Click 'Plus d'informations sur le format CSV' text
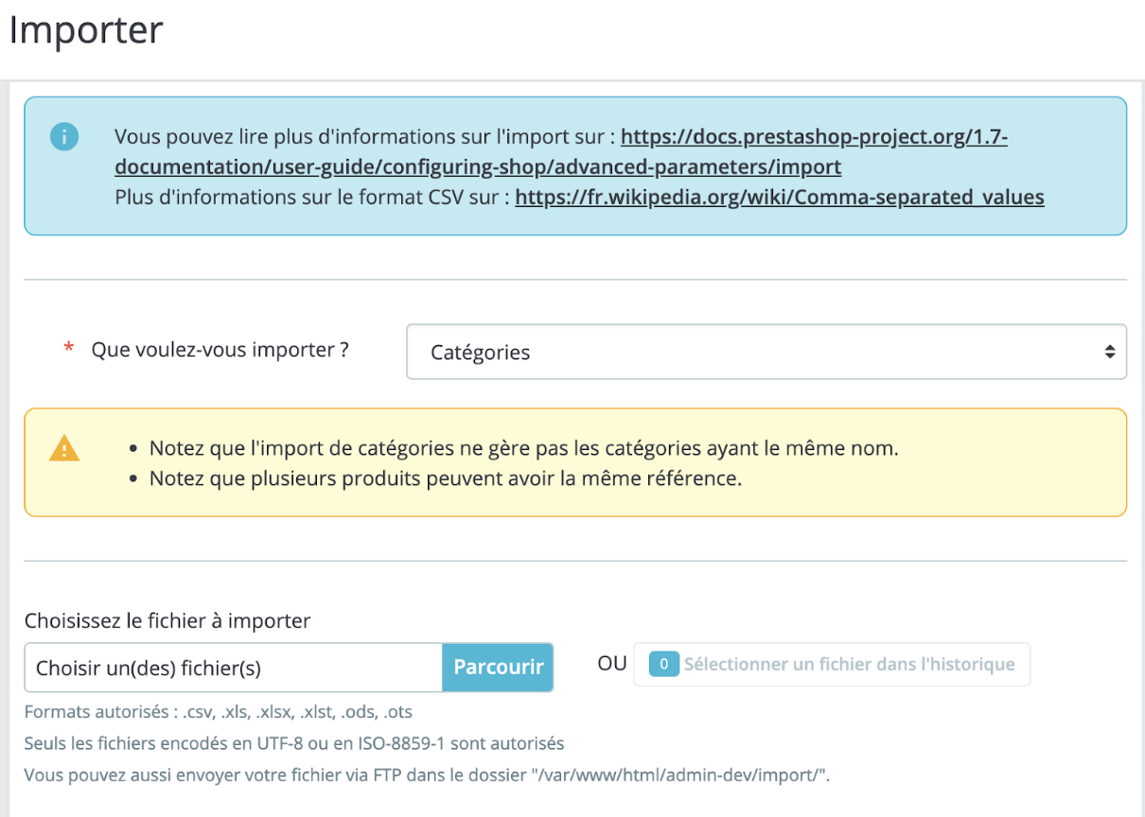The width and height of the screenshot is (1145, 817). pos(312,198)
